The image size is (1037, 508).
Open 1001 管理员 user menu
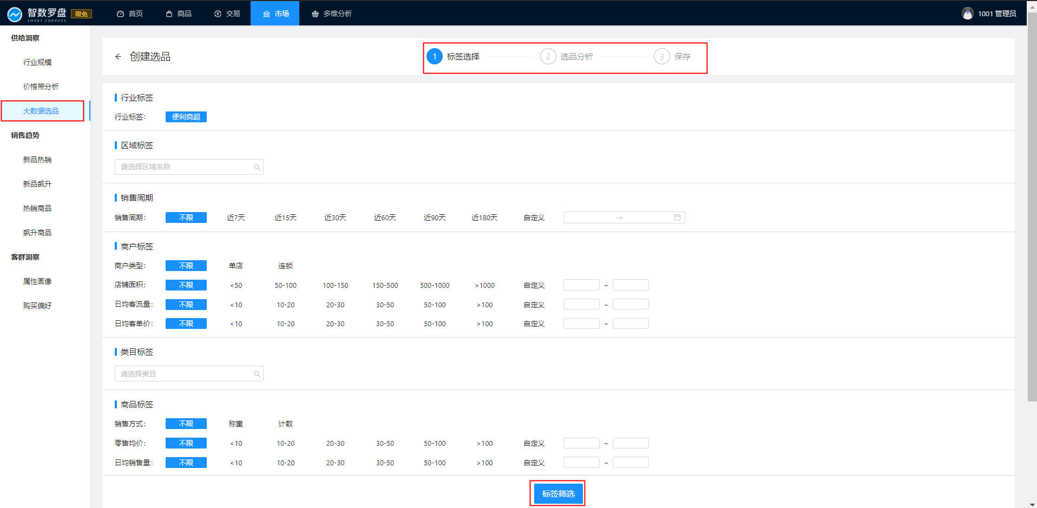[x=996, y=14]
